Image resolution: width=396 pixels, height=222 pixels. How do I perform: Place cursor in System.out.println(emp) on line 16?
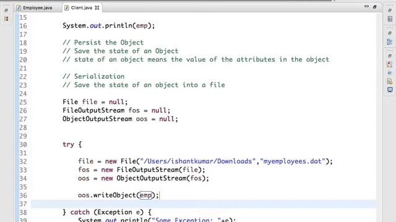(x=109, y=26)
